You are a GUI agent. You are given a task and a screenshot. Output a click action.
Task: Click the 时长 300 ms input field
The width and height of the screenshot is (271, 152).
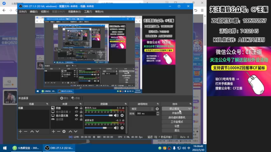pos(146,113)
